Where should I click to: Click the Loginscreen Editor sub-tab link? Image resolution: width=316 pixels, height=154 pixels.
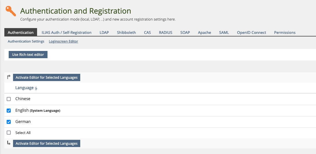63,41
